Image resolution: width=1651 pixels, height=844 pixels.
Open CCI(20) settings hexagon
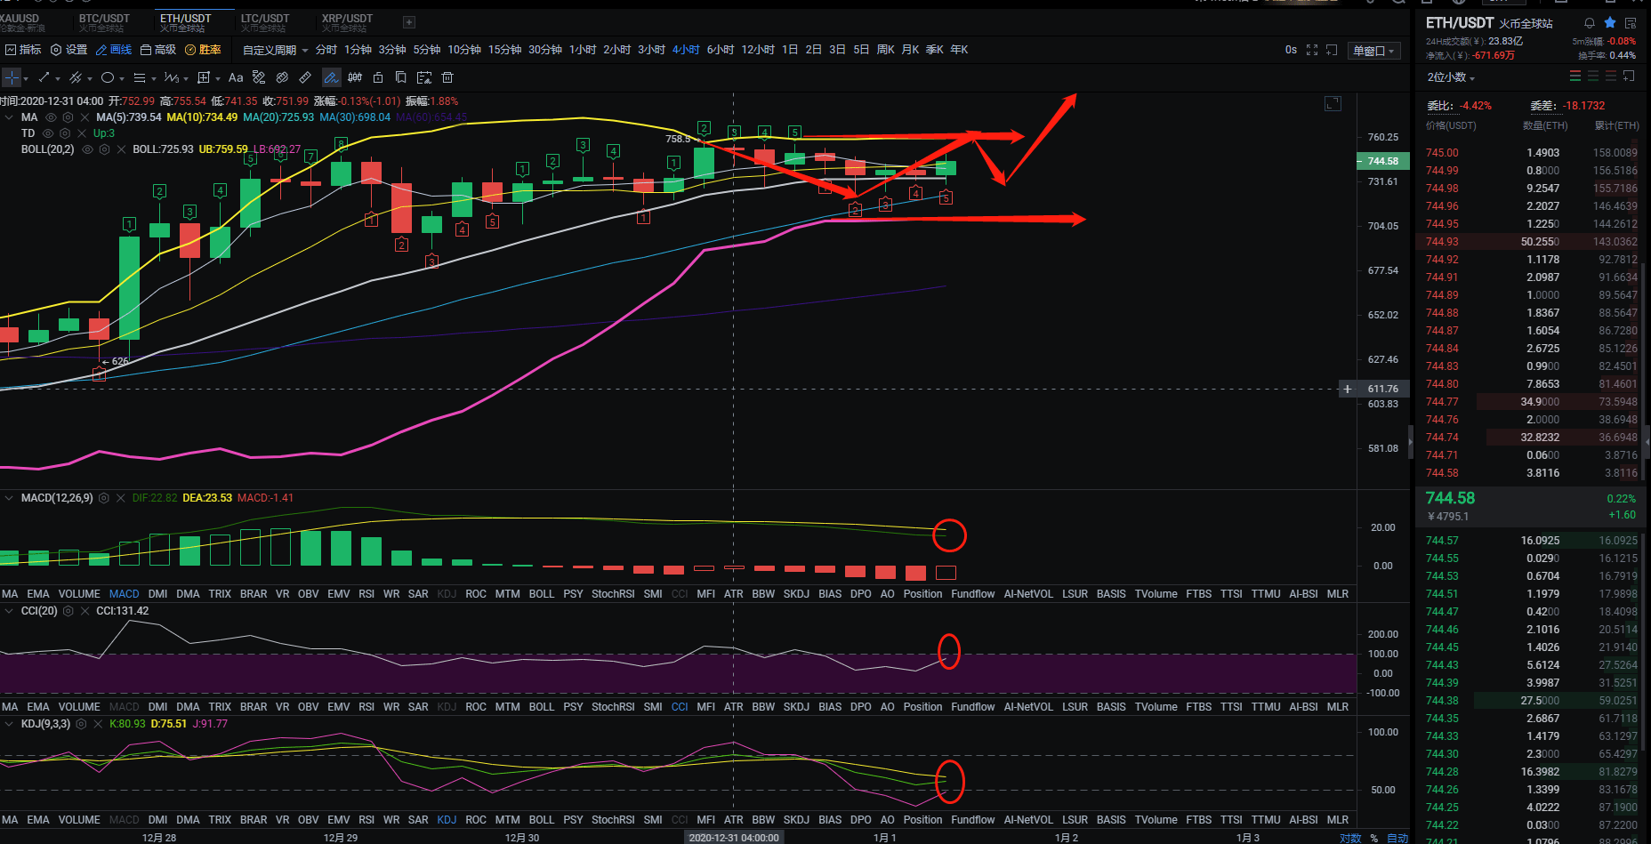tap(68, 611)
